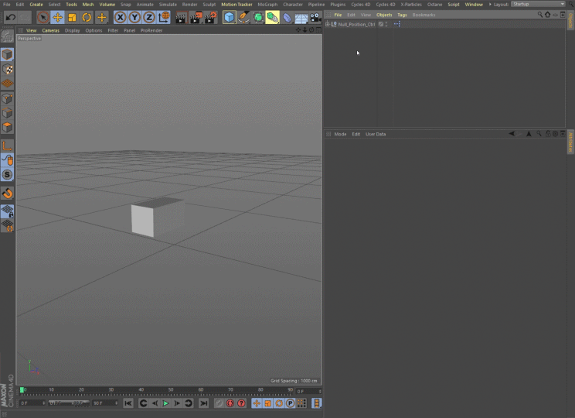Open the spline Pen tool
The width and height of the screenshot is (575, 418).
point(243,17)
